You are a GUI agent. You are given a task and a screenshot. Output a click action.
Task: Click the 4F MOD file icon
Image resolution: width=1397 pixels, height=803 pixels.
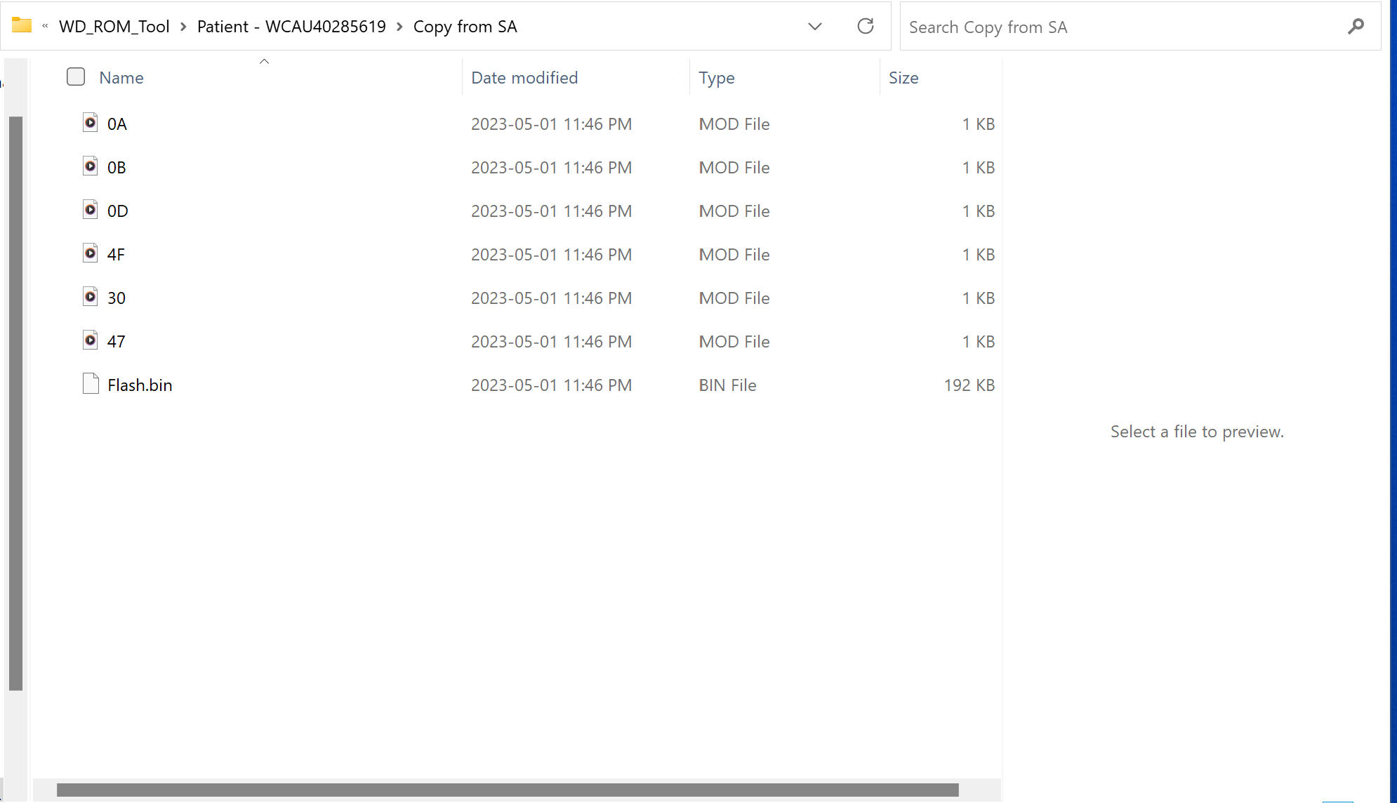coord(91,253)
